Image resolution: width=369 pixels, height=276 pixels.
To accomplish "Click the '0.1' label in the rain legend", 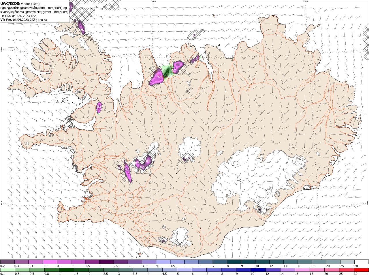I will pyautogui.click(x=2, y=274).
